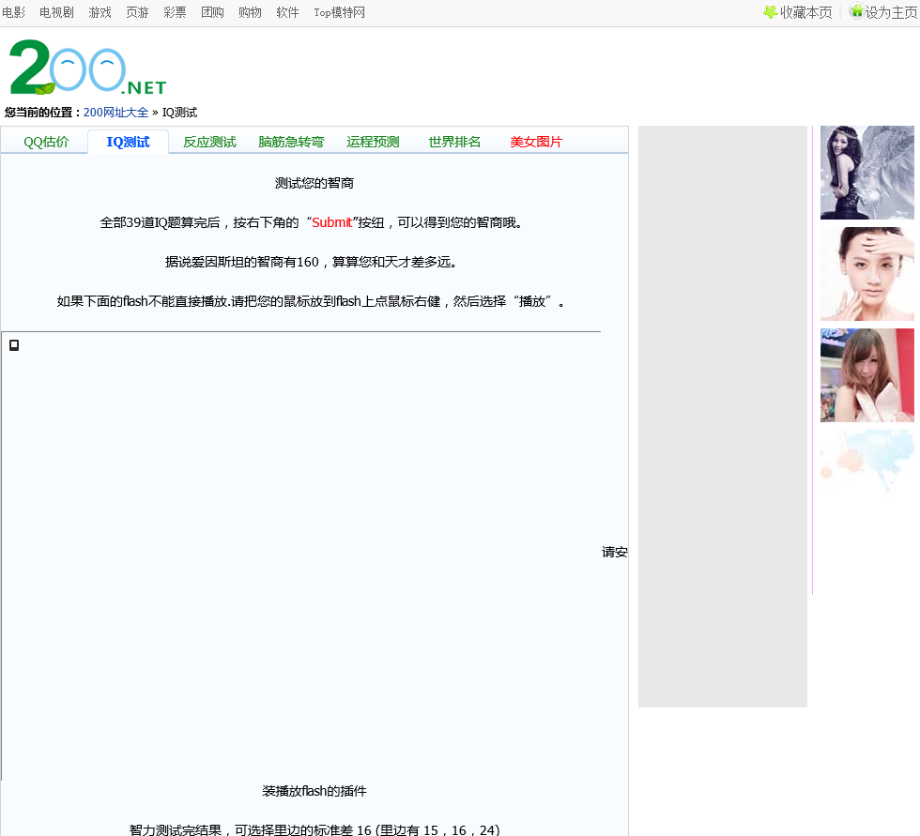Image resolution: width=920 pixels, height=836 pixels.
Task: Click the green bookmark icon beside 收藏本页
Action: [x=770, y=11]
